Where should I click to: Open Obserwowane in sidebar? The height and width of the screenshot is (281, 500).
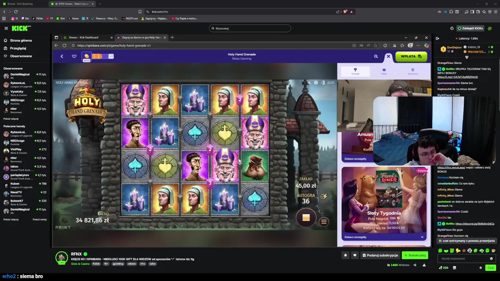(21, 56)
